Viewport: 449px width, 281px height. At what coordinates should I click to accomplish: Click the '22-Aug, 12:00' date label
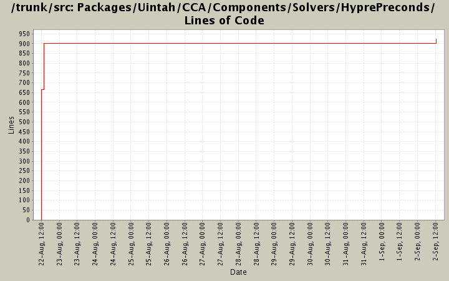[42, 244]
